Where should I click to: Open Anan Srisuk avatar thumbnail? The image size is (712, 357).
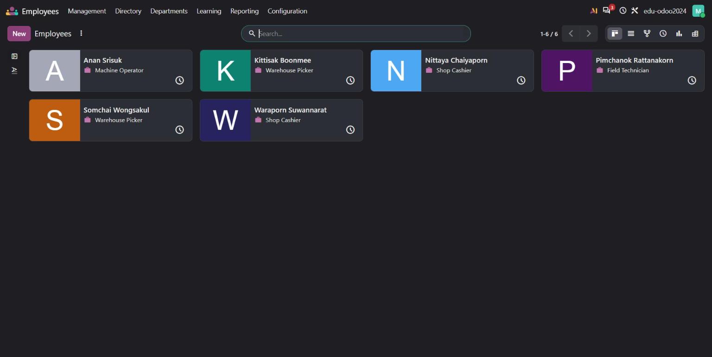[x=55, y=70]
